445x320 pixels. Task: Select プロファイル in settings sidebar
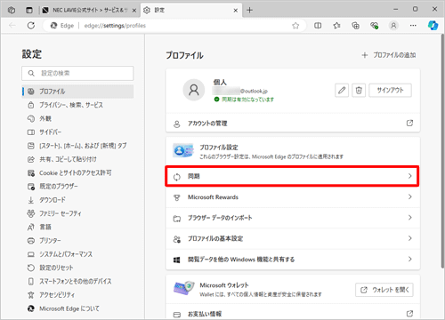coord(77,92)
